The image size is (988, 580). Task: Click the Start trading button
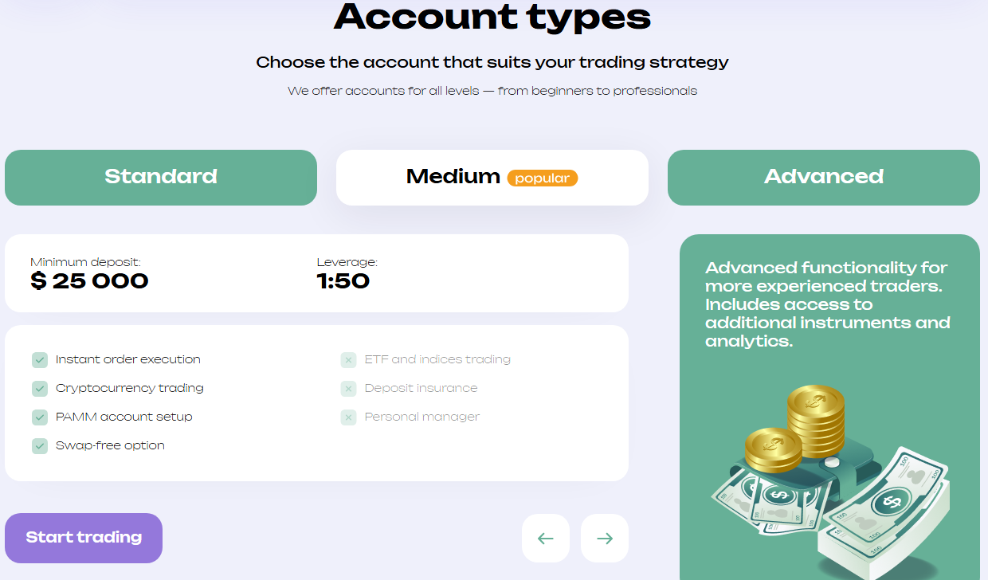[84, 538]
